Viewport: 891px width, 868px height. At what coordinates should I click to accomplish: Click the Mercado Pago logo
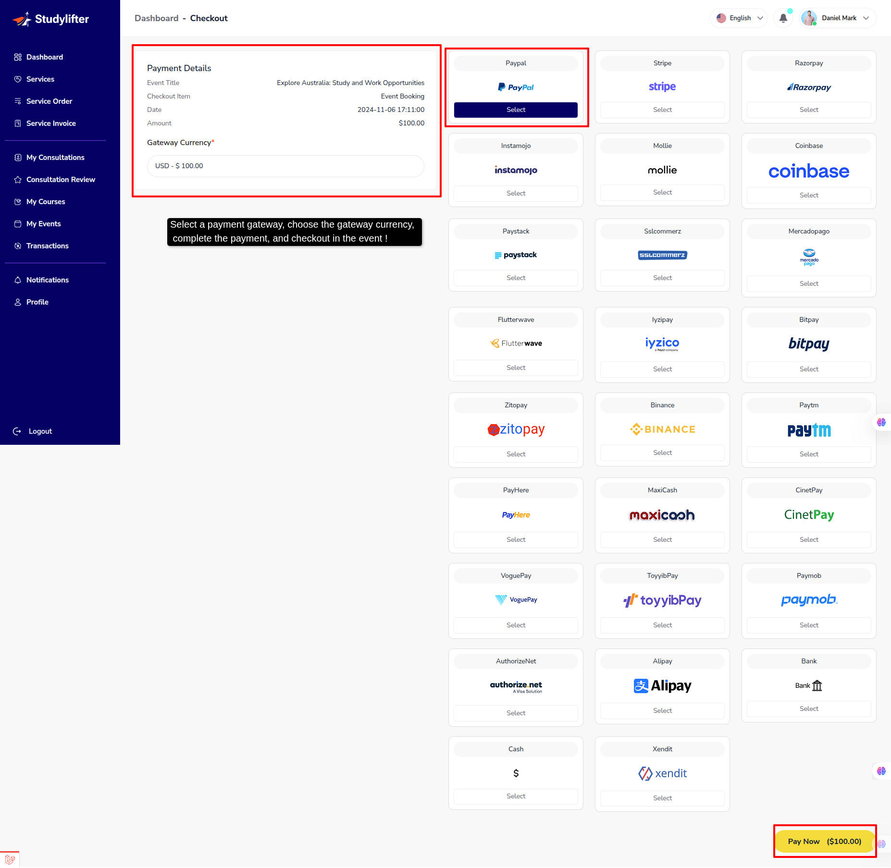(x=809, y=257)
